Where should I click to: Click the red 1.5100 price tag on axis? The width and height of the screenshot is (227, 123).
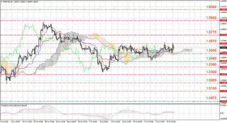223,91
